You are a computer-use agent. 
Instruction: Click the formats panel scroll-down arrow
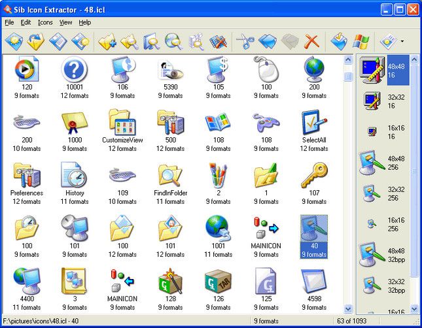click(414, 308)
